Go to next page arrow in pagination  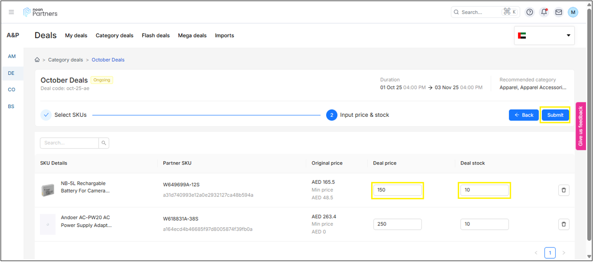[564, 253]
